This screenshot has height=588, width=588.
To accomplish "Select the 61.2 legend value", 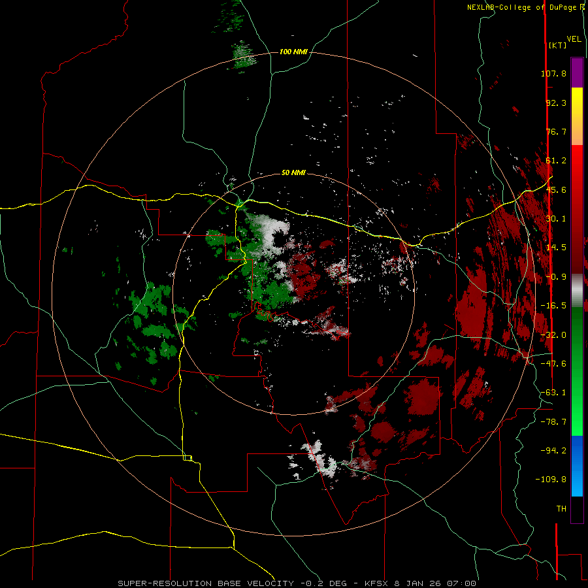I will [556, 161].
